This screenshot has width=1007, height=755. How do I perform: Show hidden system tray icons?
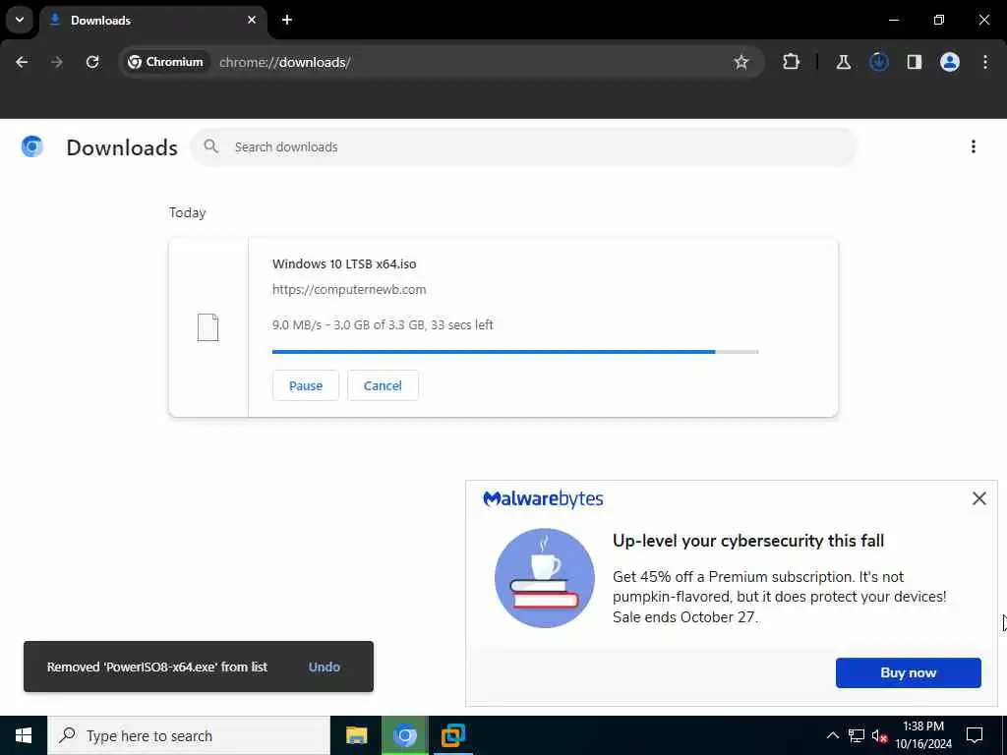pos(832,735)
